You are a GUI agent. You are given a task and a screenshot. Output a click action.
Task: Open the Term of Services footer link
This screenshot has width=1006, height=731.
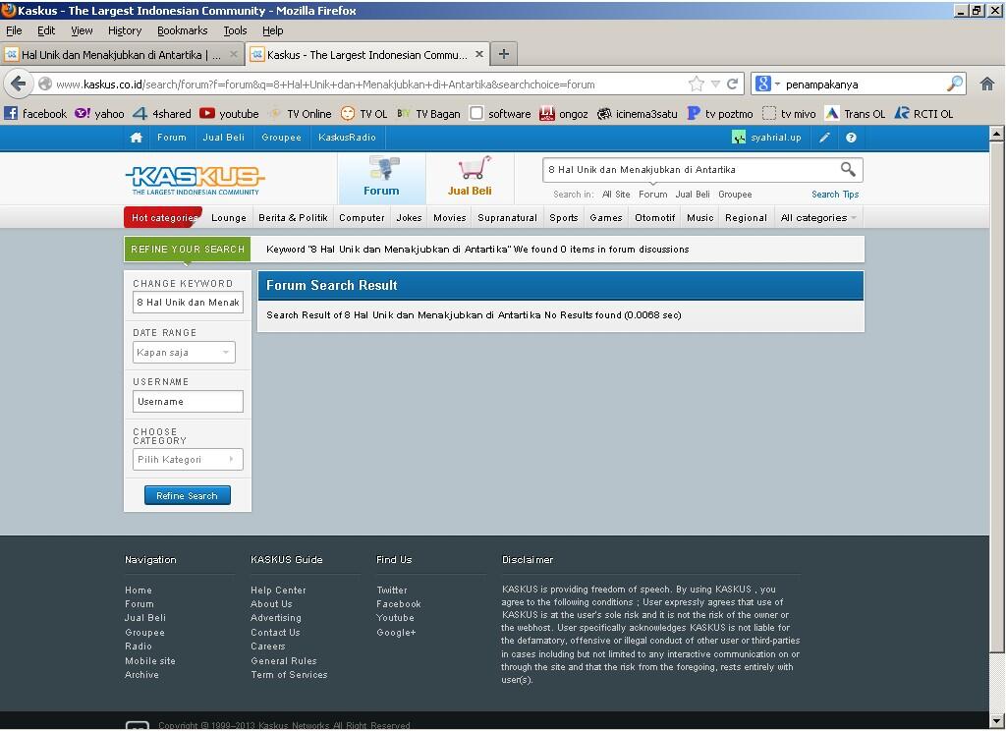pos(290,675)
